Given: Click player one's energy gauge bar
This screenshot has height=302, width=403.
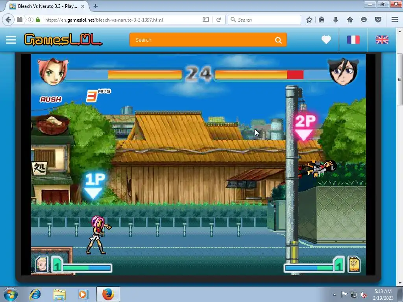Looking at the screenshot, I should (x=87, y=268).
